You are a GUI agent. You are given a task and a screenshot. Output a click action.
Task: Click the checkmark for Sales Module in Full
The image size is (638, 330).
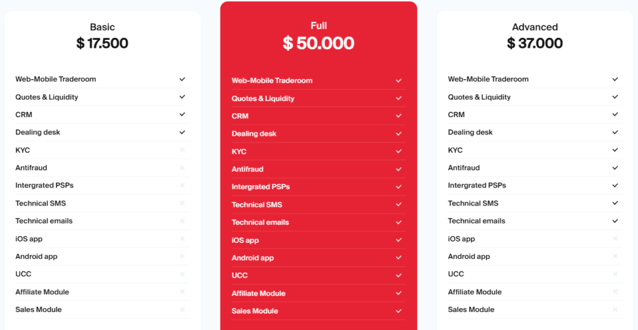[x=399, y=311]
